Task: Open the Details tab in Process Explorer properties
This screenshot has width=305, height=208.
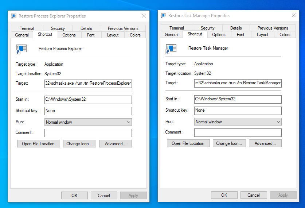Action: pos(86,28)
